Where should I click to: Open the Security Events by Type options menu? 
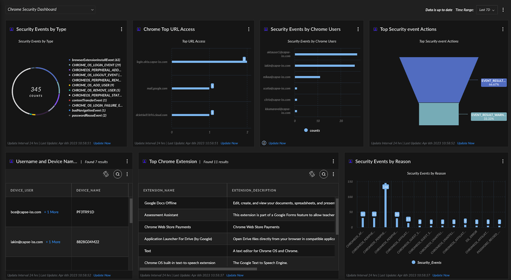[122, 29]
